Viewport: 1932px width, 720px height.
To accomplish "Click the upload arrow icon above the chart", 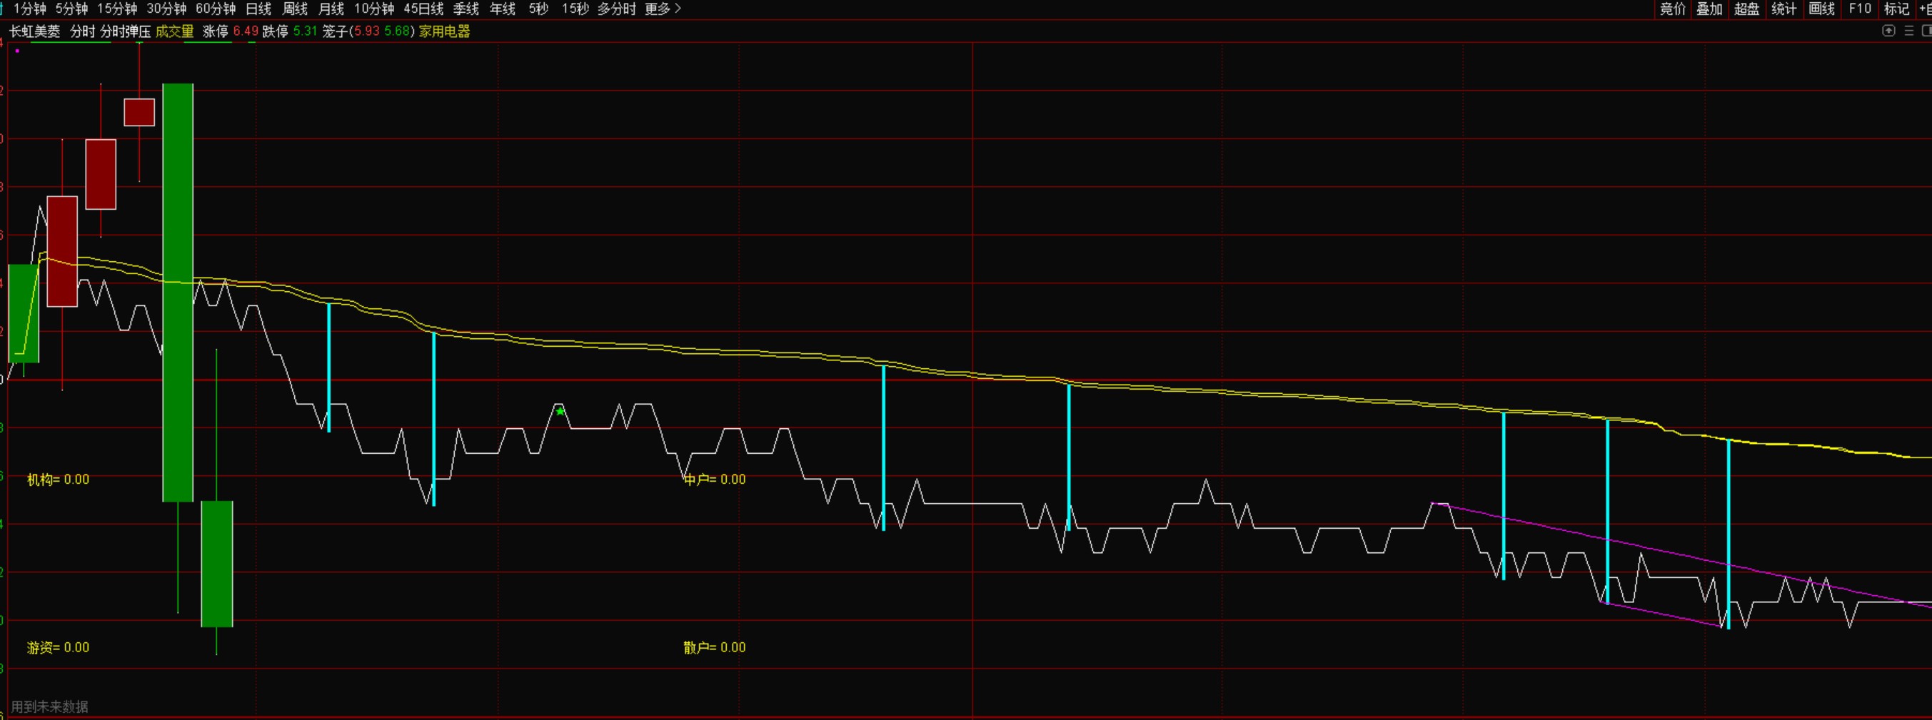I will [1888, 31].
